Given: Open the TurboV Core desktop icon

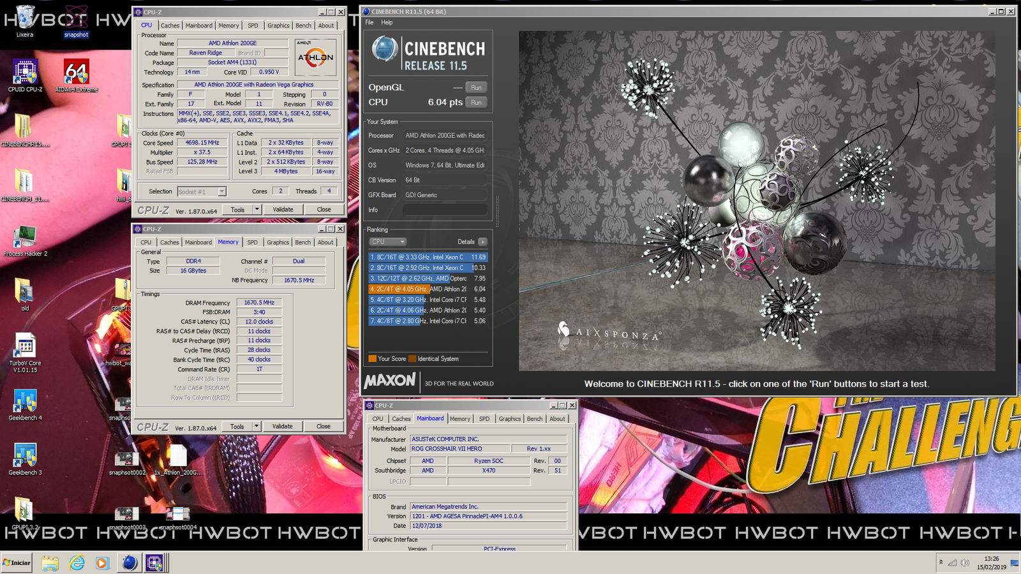Looking at the screenshot, I should pyautogui.click(x=25, y=346).
